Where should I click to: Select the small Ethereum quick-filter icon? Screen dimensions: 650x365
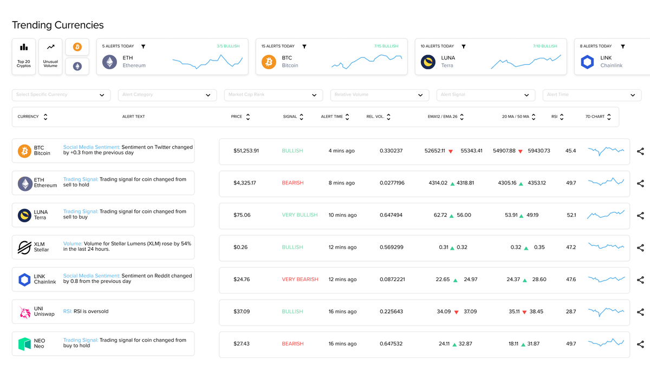tap(77, 66)
